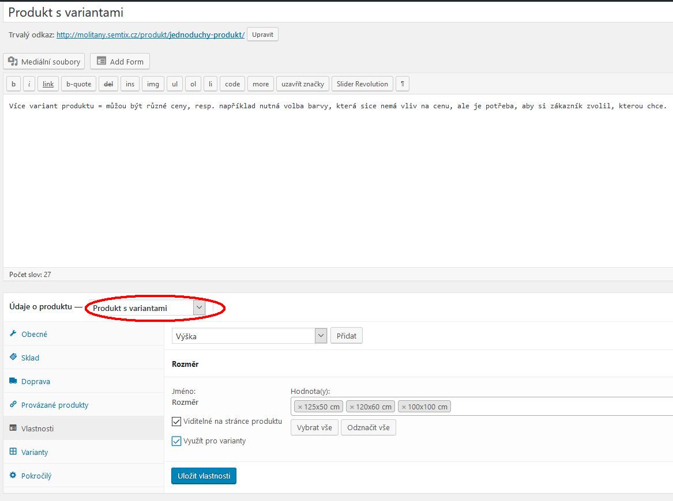Click the wrench icon next to Obecné
673x501 pixels.
pos(13,334)
